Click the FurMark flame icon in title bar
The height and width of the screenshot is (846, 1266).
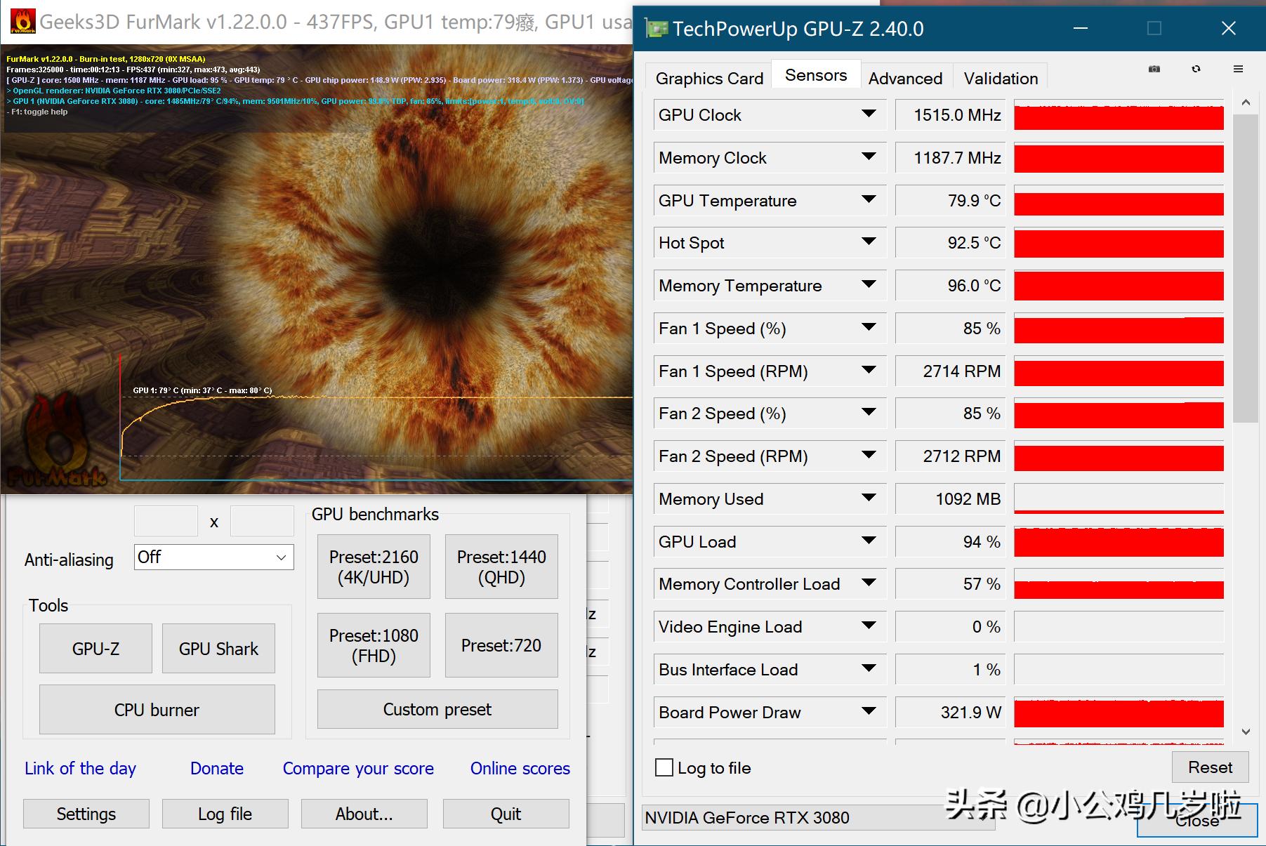pos(23,22)
